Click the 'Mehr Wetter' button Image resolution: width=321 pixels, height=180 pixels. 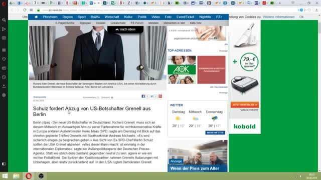(x=215, y=132)
